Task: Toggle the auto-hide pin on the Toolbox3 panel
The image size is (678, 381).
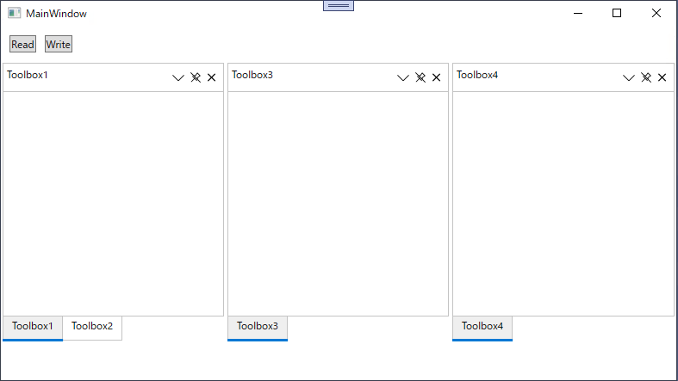Action: [420, 77]
